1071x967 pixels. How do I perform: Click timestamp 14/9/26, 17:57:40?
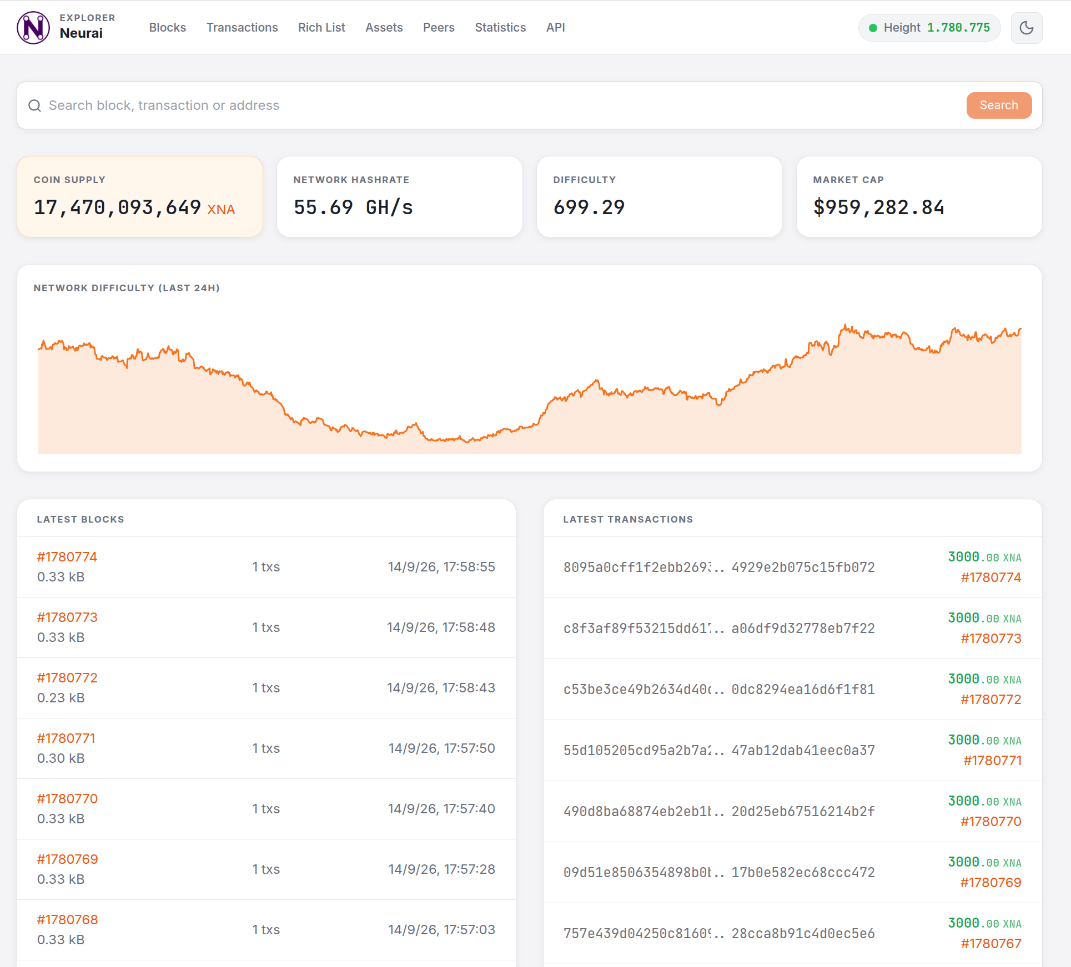[x=441, y=808]
